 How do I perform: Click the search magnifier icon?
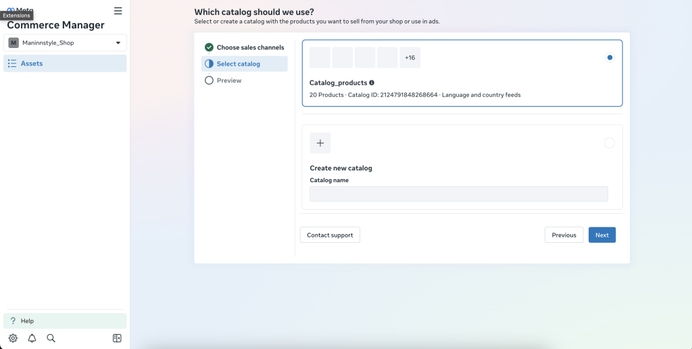coord(51,338)
